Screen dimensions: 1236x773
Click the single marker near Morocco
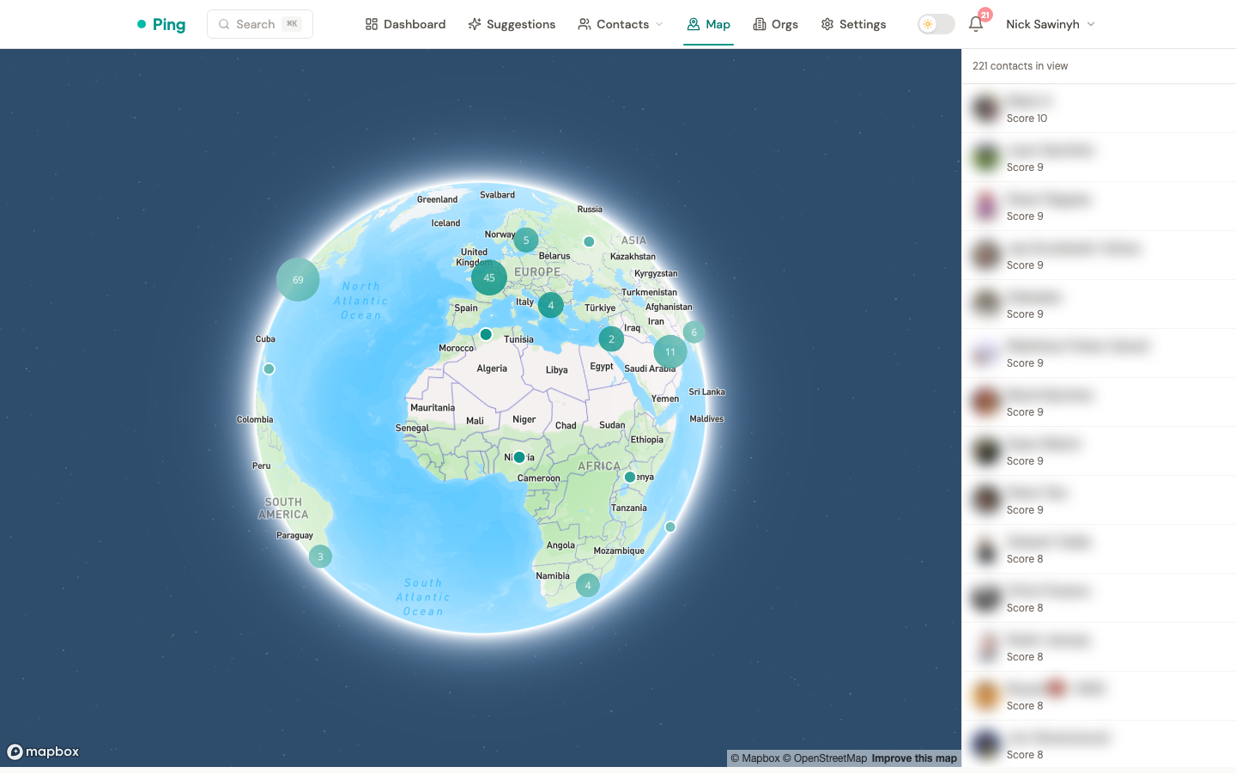click(x=486, y=334)
